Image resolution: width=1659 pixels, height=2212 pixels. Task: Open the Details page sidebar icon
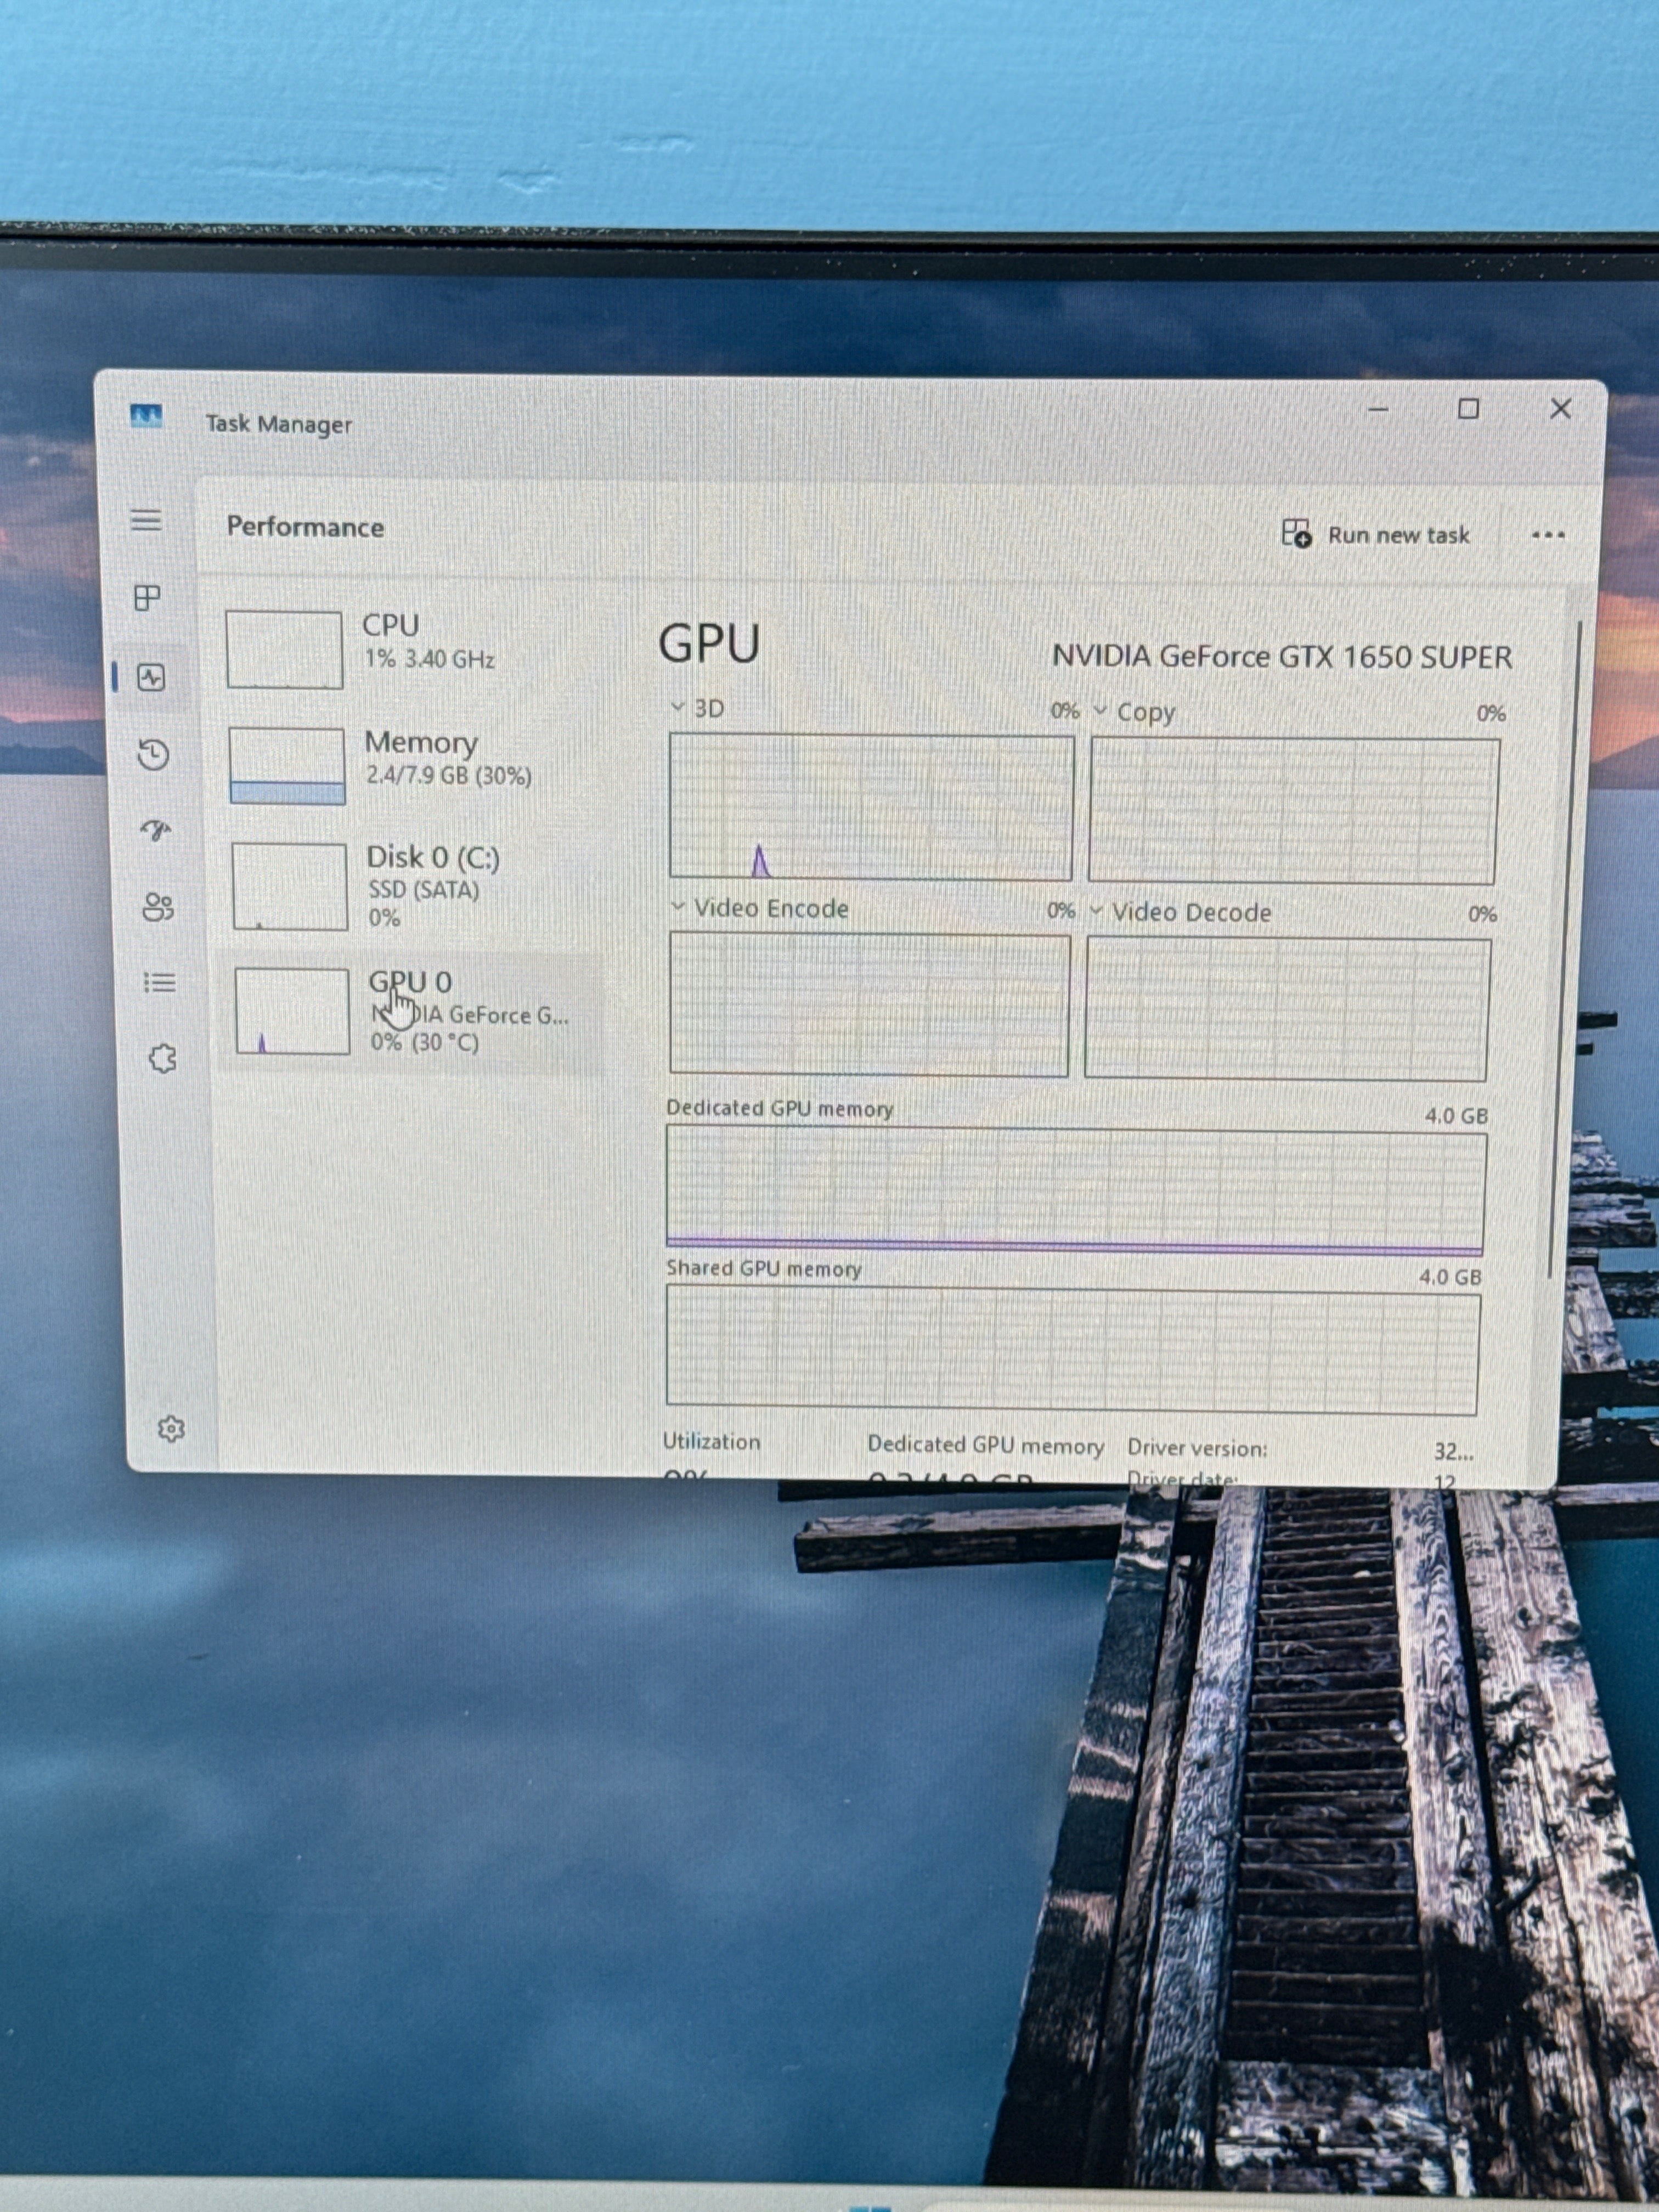[160, 983]
